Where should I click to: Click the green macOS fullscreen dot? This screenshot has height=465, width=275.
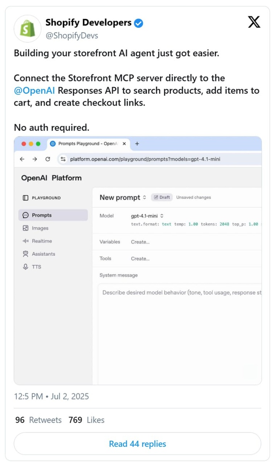pyautogui.click(x=38, y=144)
